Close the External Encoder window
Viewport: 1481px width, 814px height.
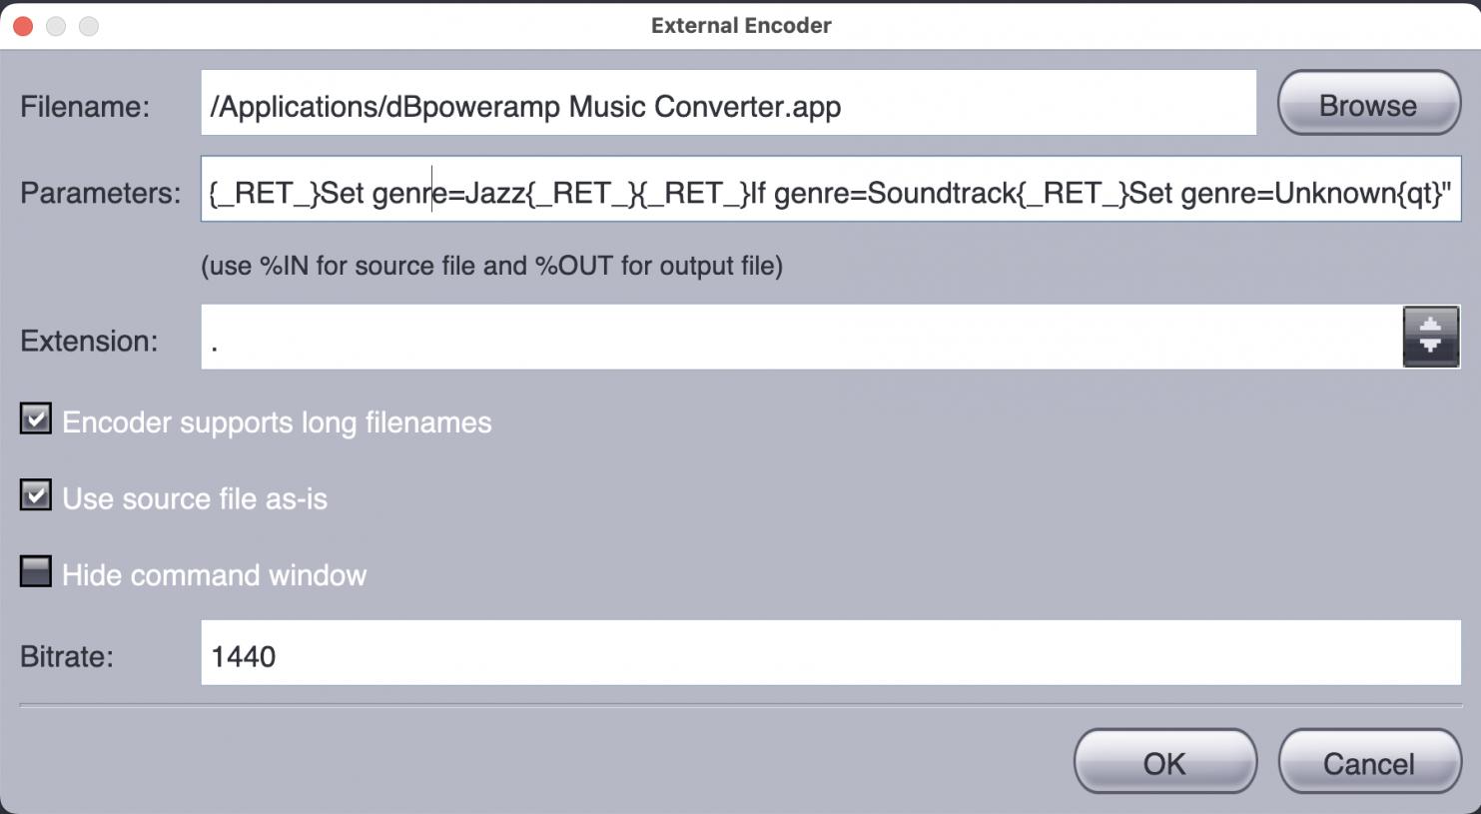[23, 26]
